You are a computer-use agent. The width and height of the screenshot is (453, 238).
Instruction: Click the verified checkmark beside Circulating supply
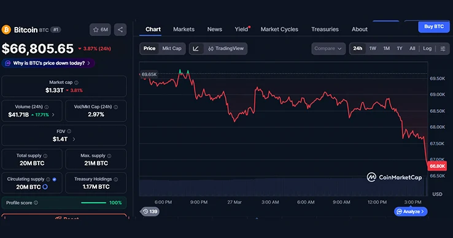(54, 179)
